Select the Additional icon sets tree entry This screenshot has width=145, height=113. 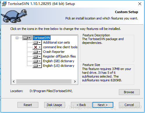[56, 42]
